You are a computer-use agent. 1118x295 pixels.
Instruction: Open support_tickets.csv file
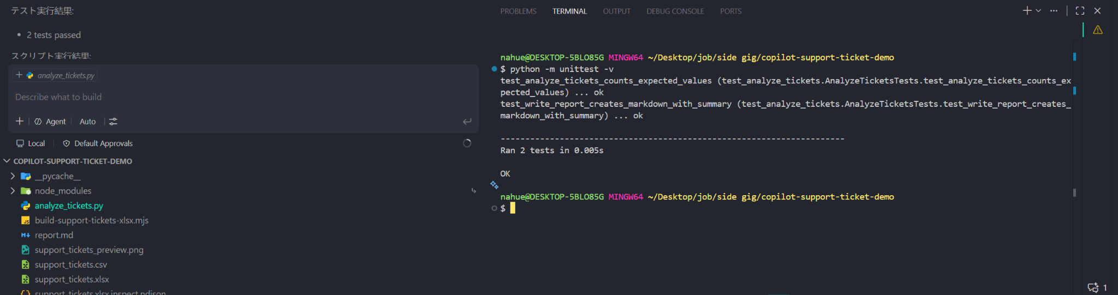pyautogui.click(x=71, y=264)
